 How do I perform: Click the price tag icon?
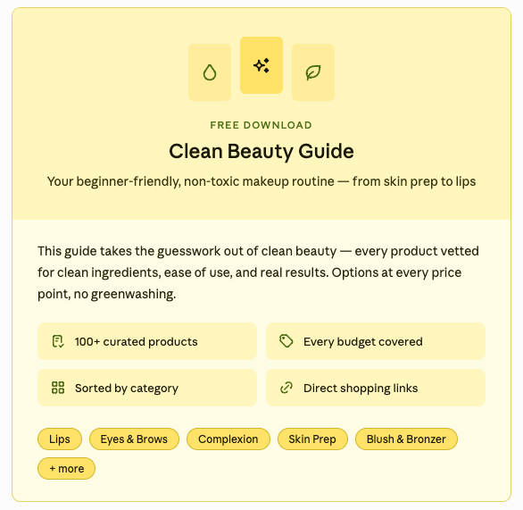(x=286, y=341)
